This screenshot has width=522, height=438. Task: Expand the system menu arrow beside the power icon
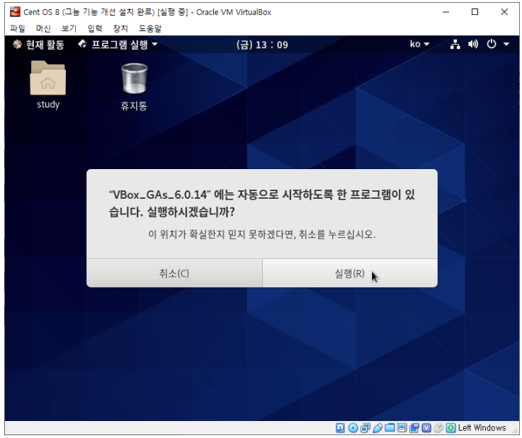(x=506, y=45)
